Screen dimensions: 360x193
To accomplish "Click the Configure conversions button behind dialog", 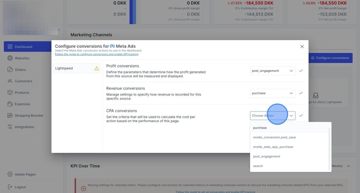I will [x=330, y=58].
